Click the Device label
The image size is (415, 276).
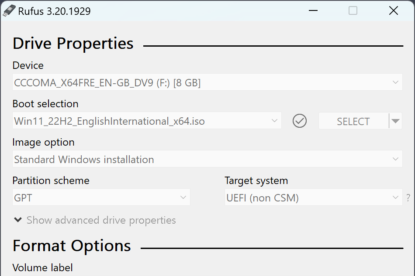[28, 65]
